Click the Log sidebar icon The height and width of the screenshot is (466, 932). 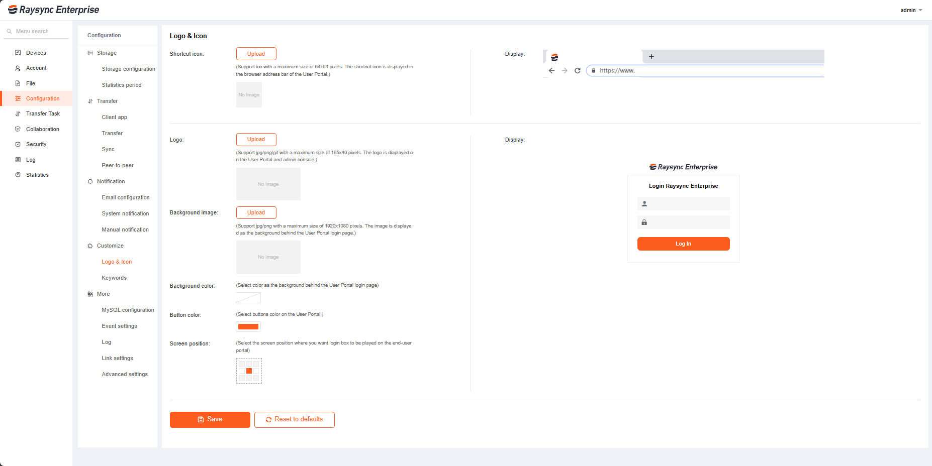18,160
